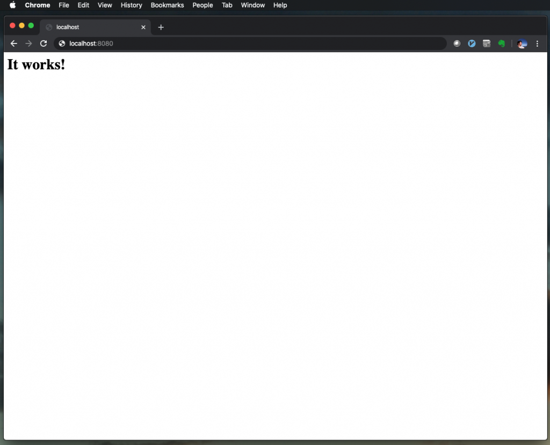Close the localhost tab
The height and width of the screenshot is (445, 550).
(x=143, y=27)
